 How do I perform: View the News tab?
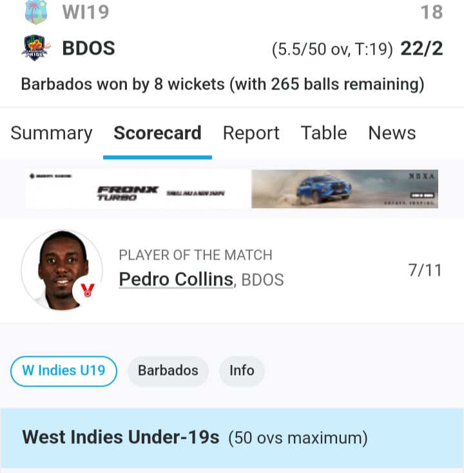coord(392,133)
